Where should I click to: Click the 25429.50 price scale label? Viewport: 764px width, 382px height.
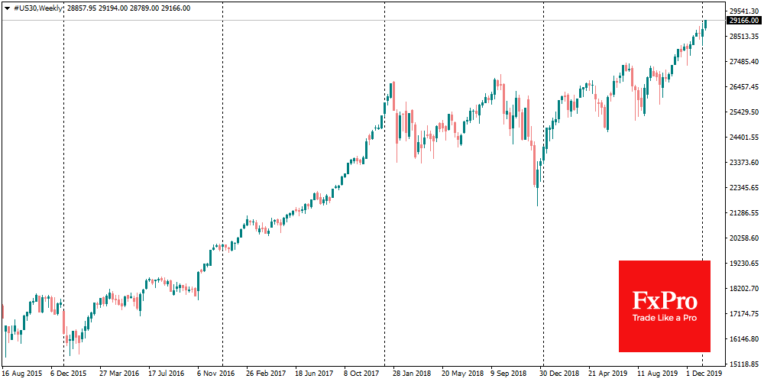(x=743, y=112)
